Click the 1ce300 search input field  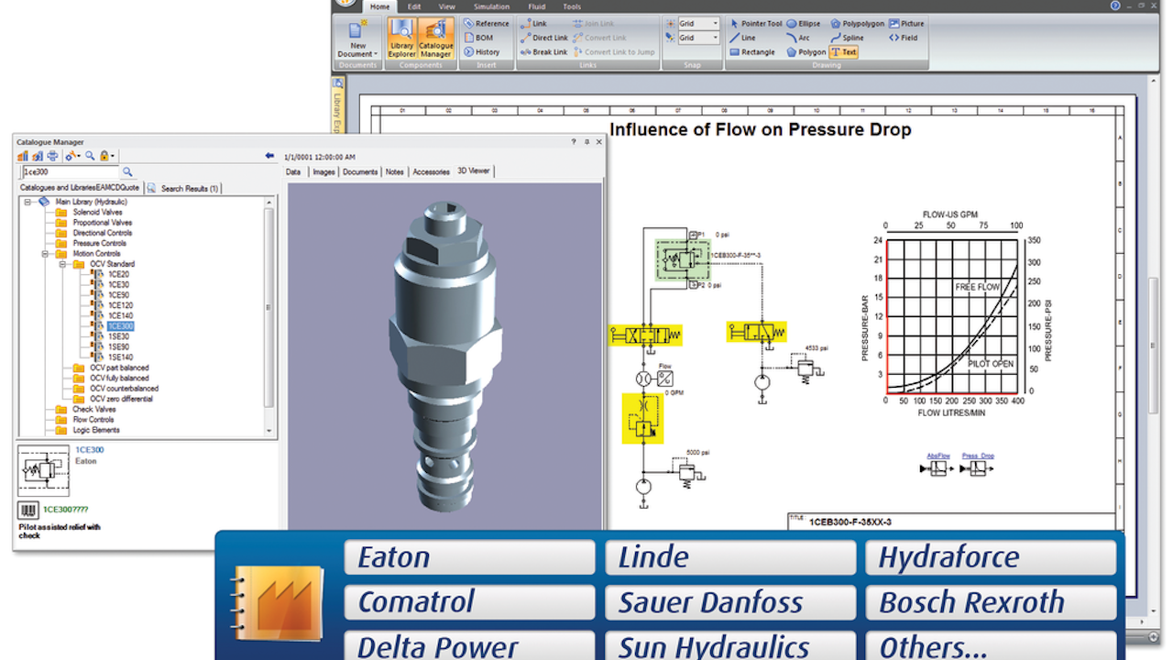point(69,171)
